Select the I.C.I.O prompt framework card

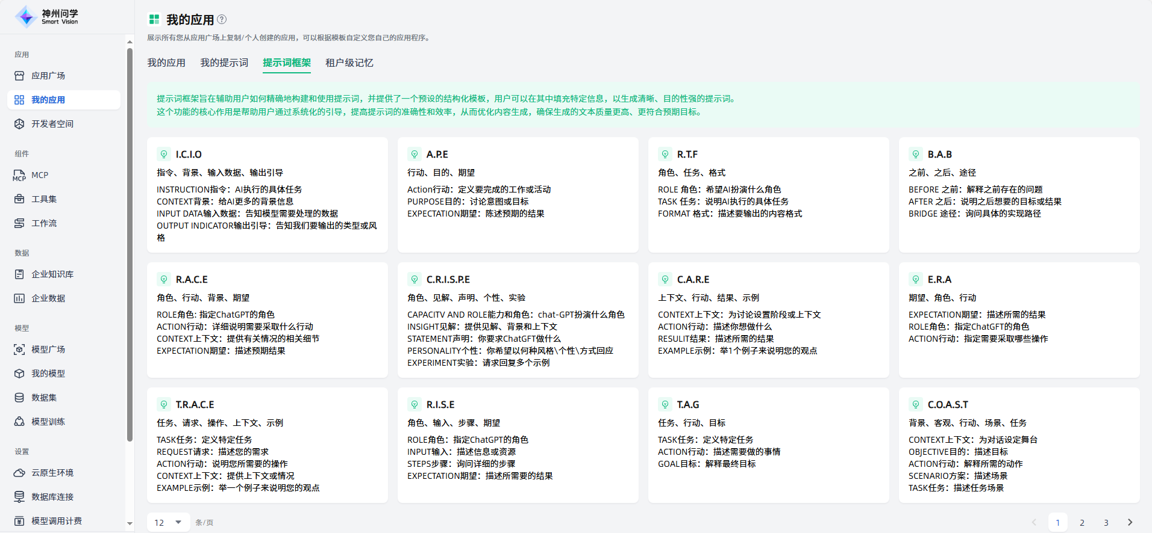tap(267, 194)
